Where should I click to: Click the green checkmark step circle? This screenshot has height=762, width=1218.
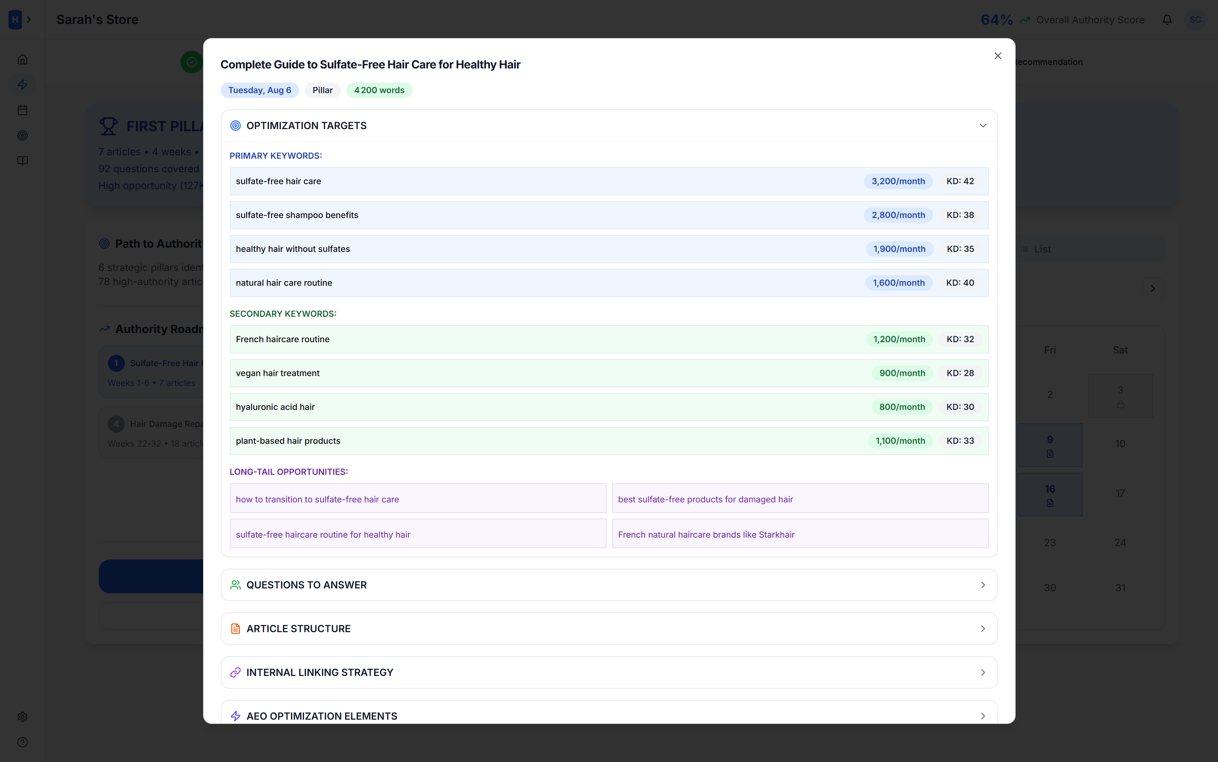pos(191,62)
